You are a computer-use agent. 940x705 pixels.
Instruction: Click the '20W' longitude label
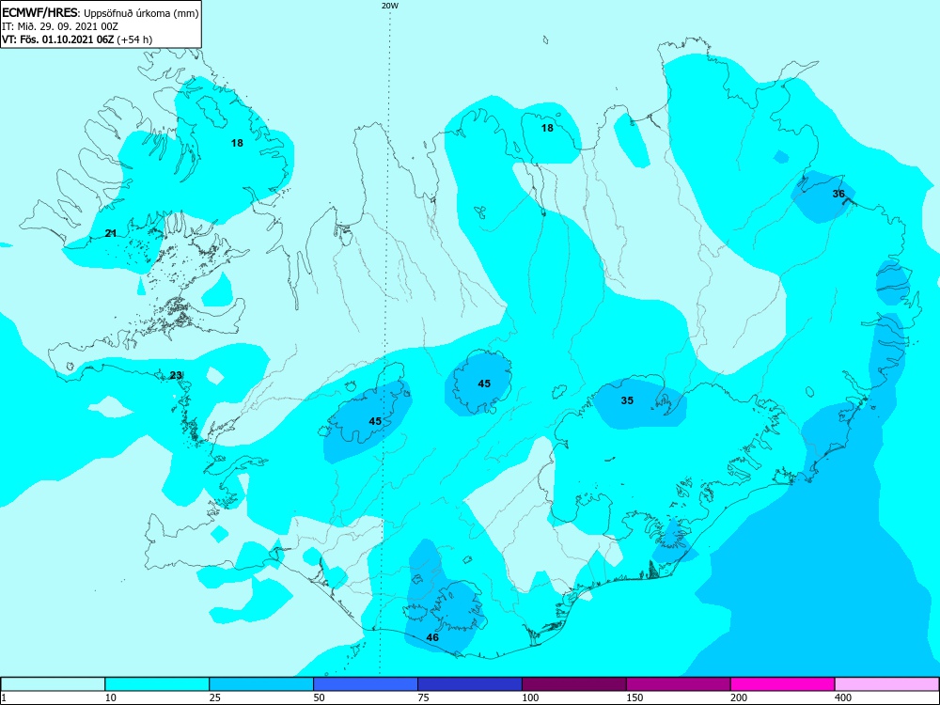coord(390,6)
